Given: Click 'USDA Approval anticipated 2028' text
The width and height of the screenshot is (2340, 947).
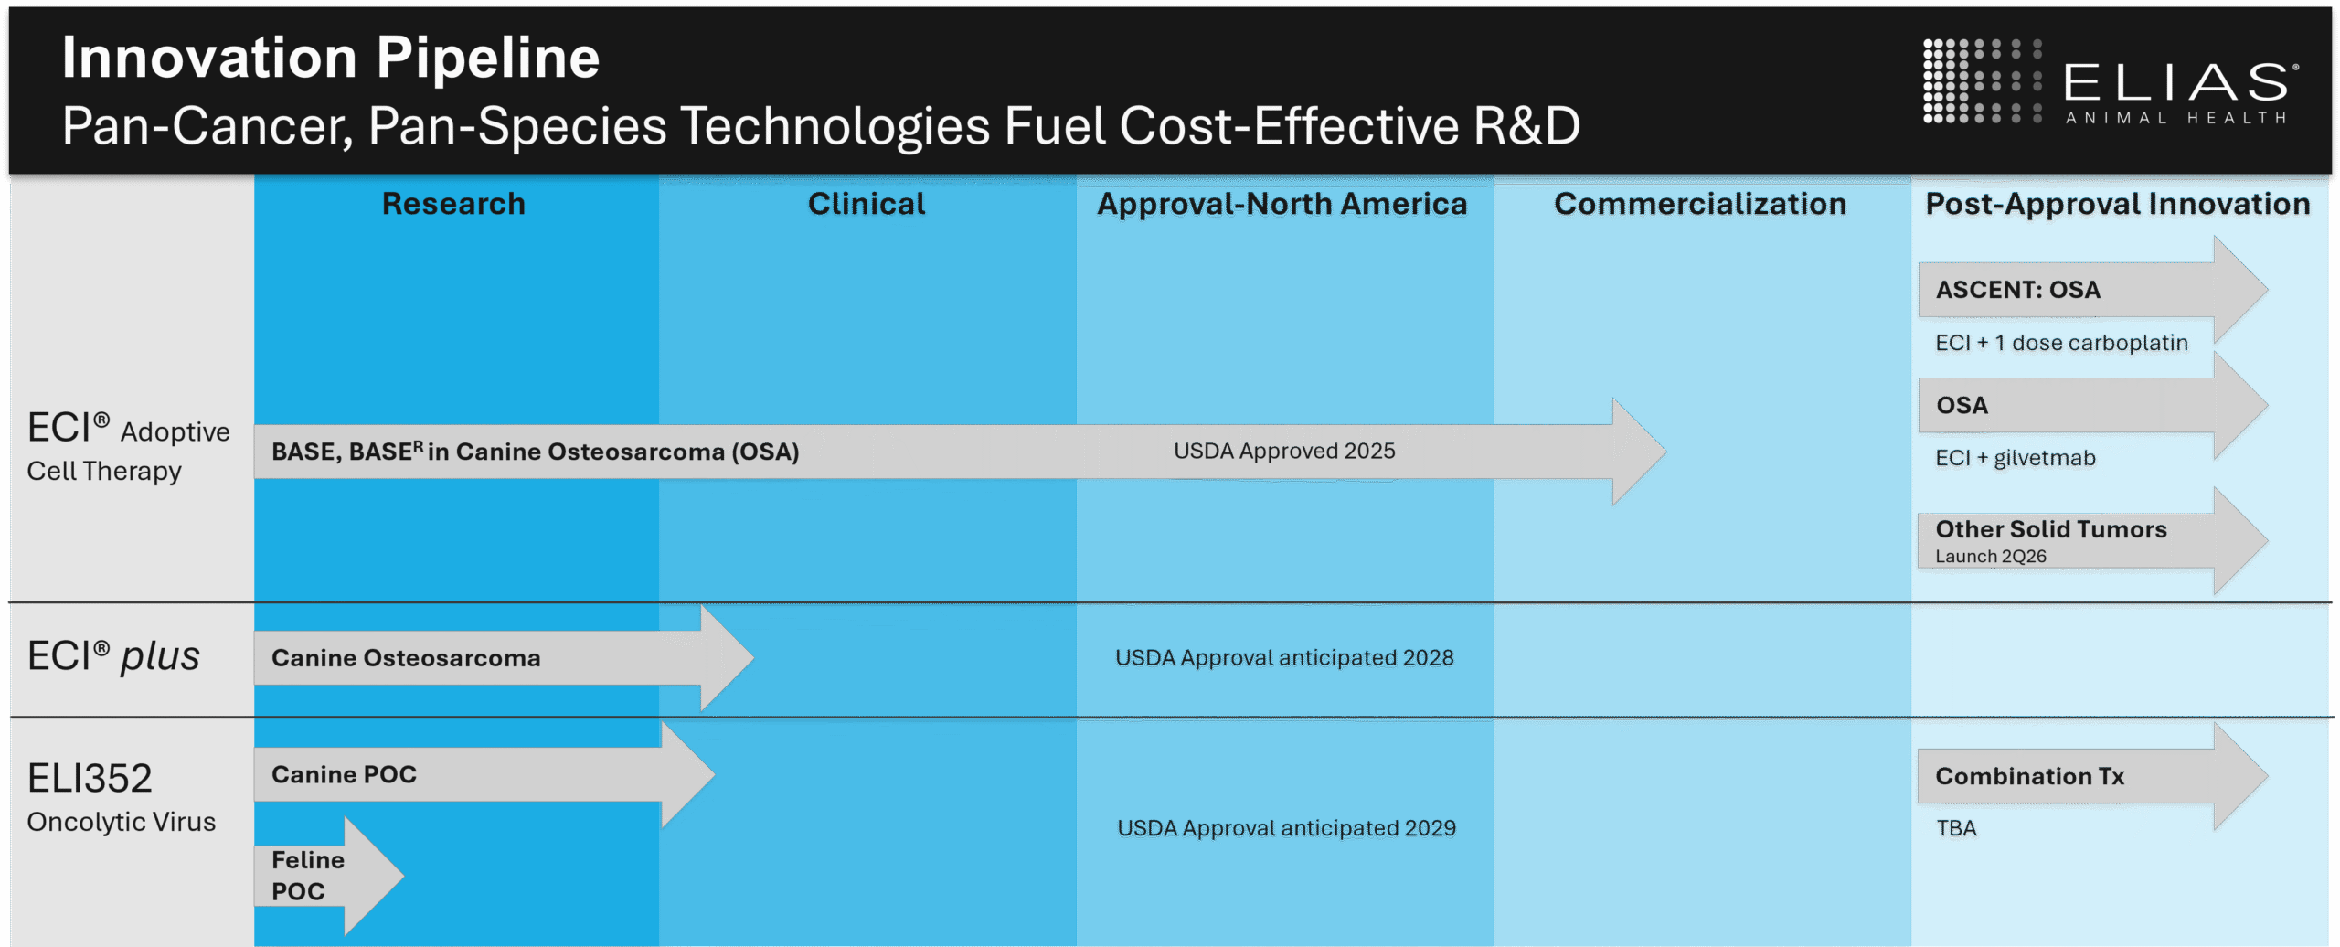Looking at the screenshot, I should pyautogui.click(x=1284, y=658).
